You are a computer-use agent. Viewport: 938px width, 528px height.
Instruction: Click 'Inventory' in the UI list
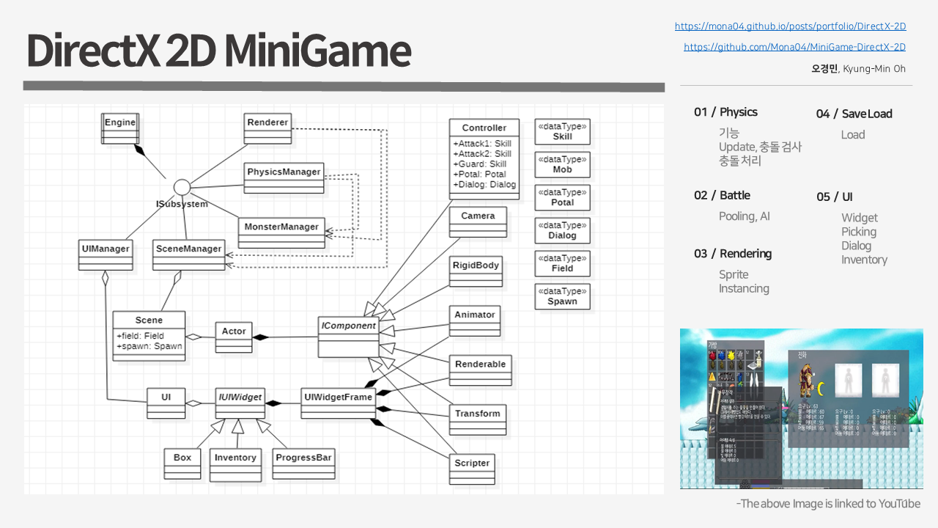tap(865, 260)
